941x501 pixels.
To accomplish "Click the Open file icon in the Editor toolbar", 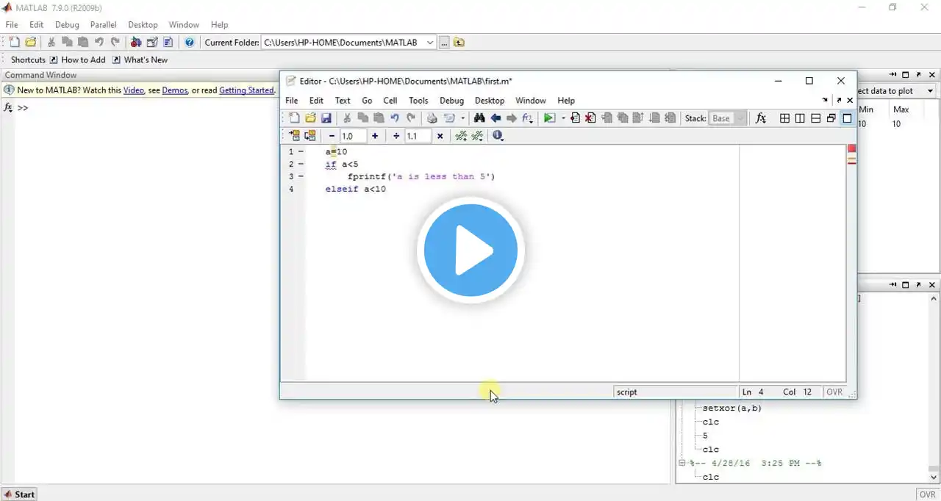I will (310, 118).
